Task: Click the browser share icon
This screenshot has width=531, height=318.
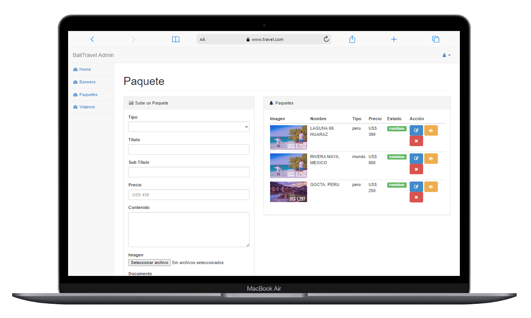Action: click(352, 39)
